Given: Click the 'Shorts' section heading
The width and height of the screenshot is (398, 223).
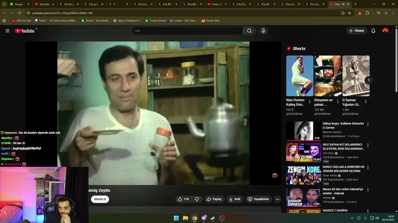Looking at the screenshot, I should pos(299,49).
